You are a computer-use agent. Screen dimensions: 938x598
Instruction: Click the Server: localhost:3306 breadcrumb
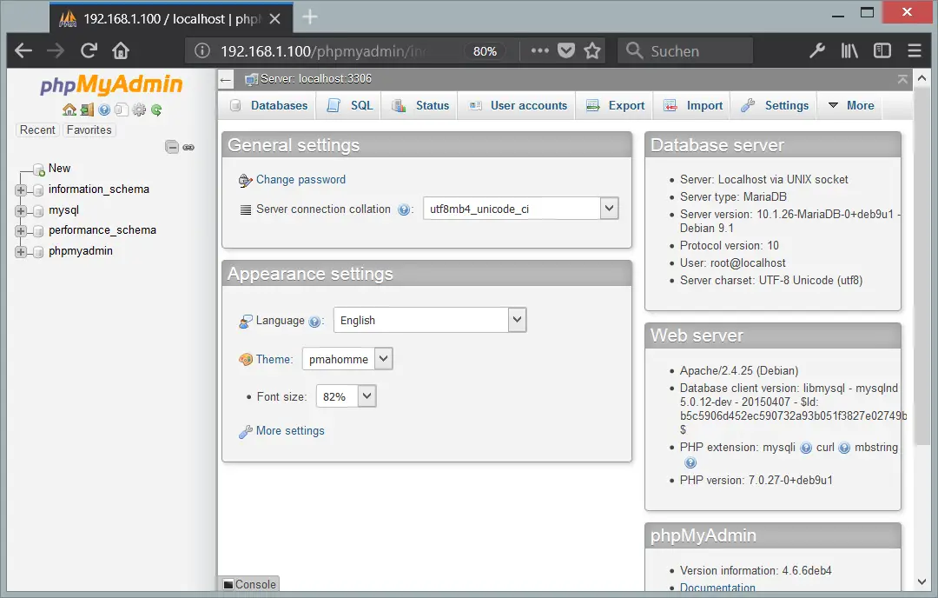point(316,79)
